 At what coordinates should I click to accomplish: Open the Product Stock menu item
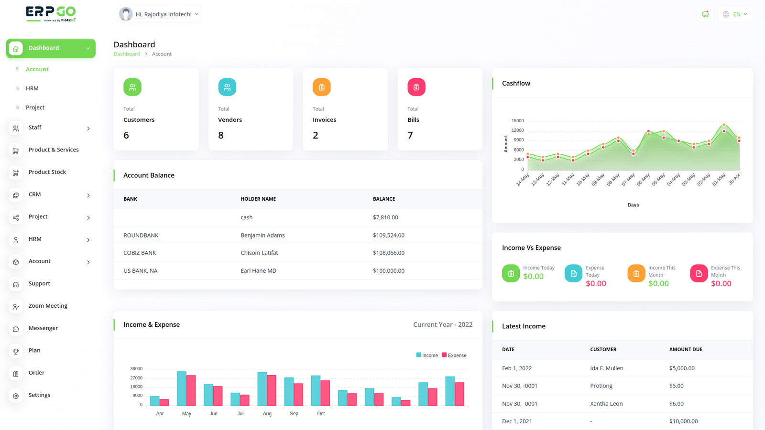(47, 172)
